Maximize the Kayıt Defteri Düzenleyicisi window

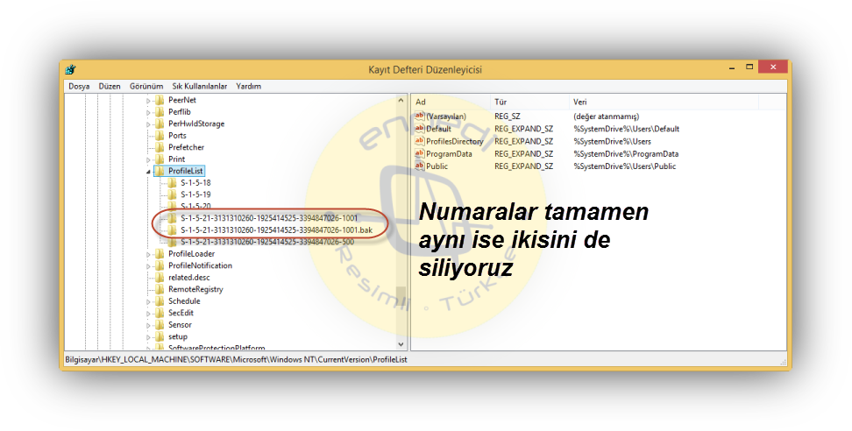click(x=749, y=67)
